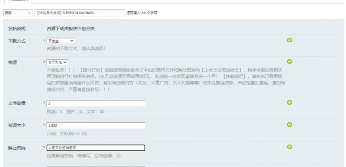Click the 还可输入 44 个字符 counter text
346x167 pixels.
tap(142, 13)
